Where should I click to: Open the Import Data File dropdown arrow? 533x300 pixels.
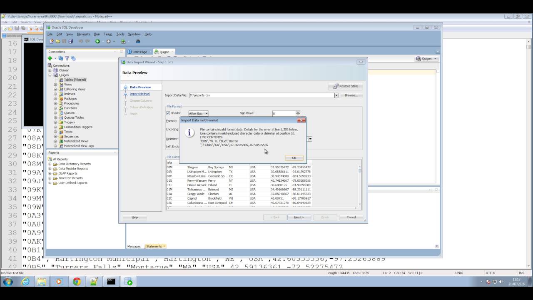pos(336,95)
